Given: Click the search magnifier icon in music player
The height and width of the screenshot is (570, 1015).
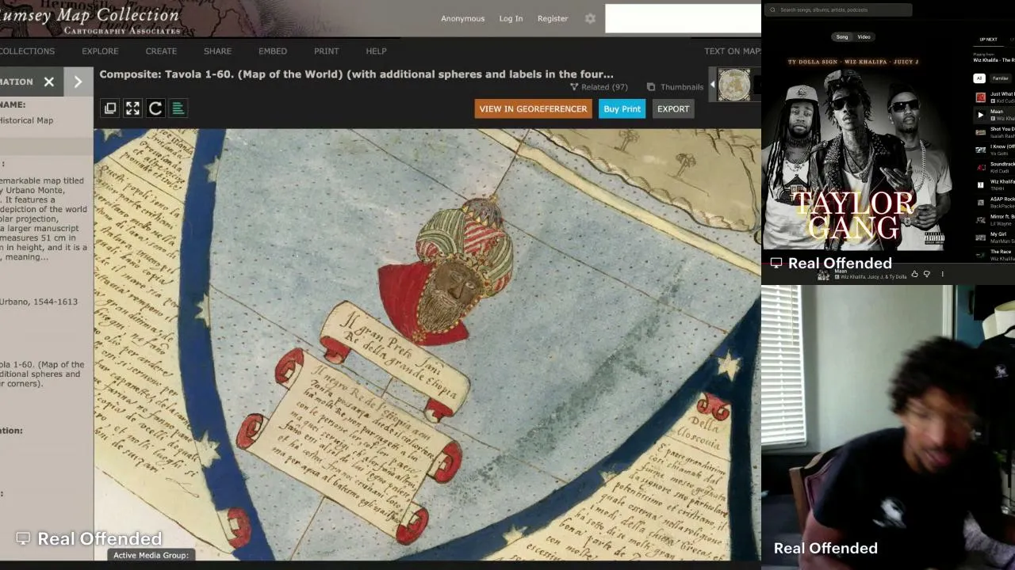Looking at the screenshot, I should 772,10.
